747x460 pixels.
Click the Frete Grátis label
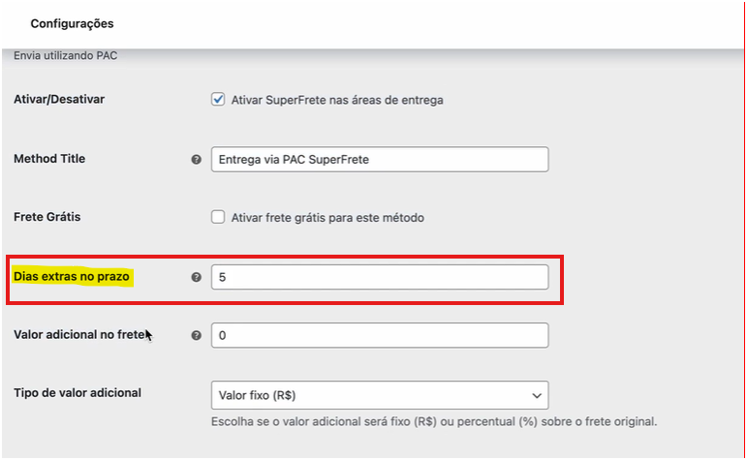pos(47,217)
